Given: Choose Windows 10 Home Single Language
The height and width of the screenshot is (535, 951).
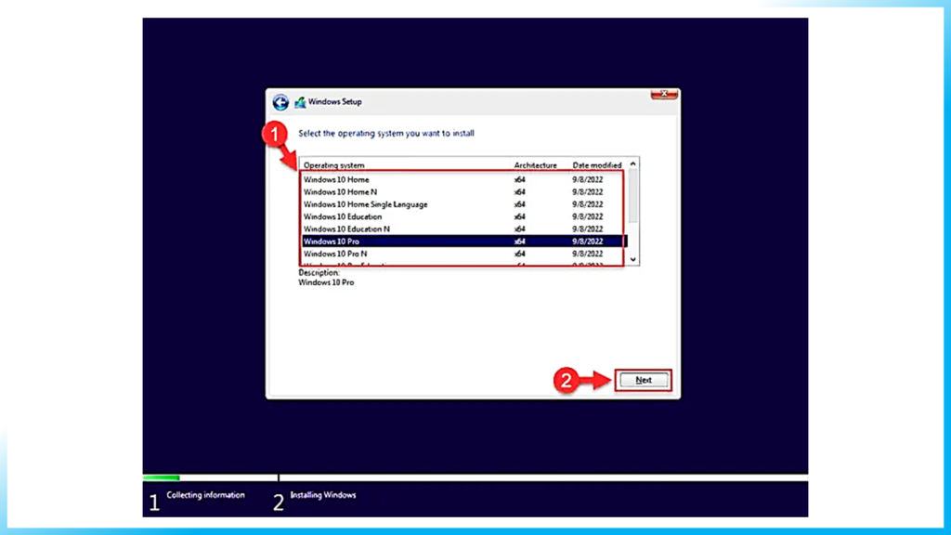Looking at the screenshot, I should click(365, 204).
